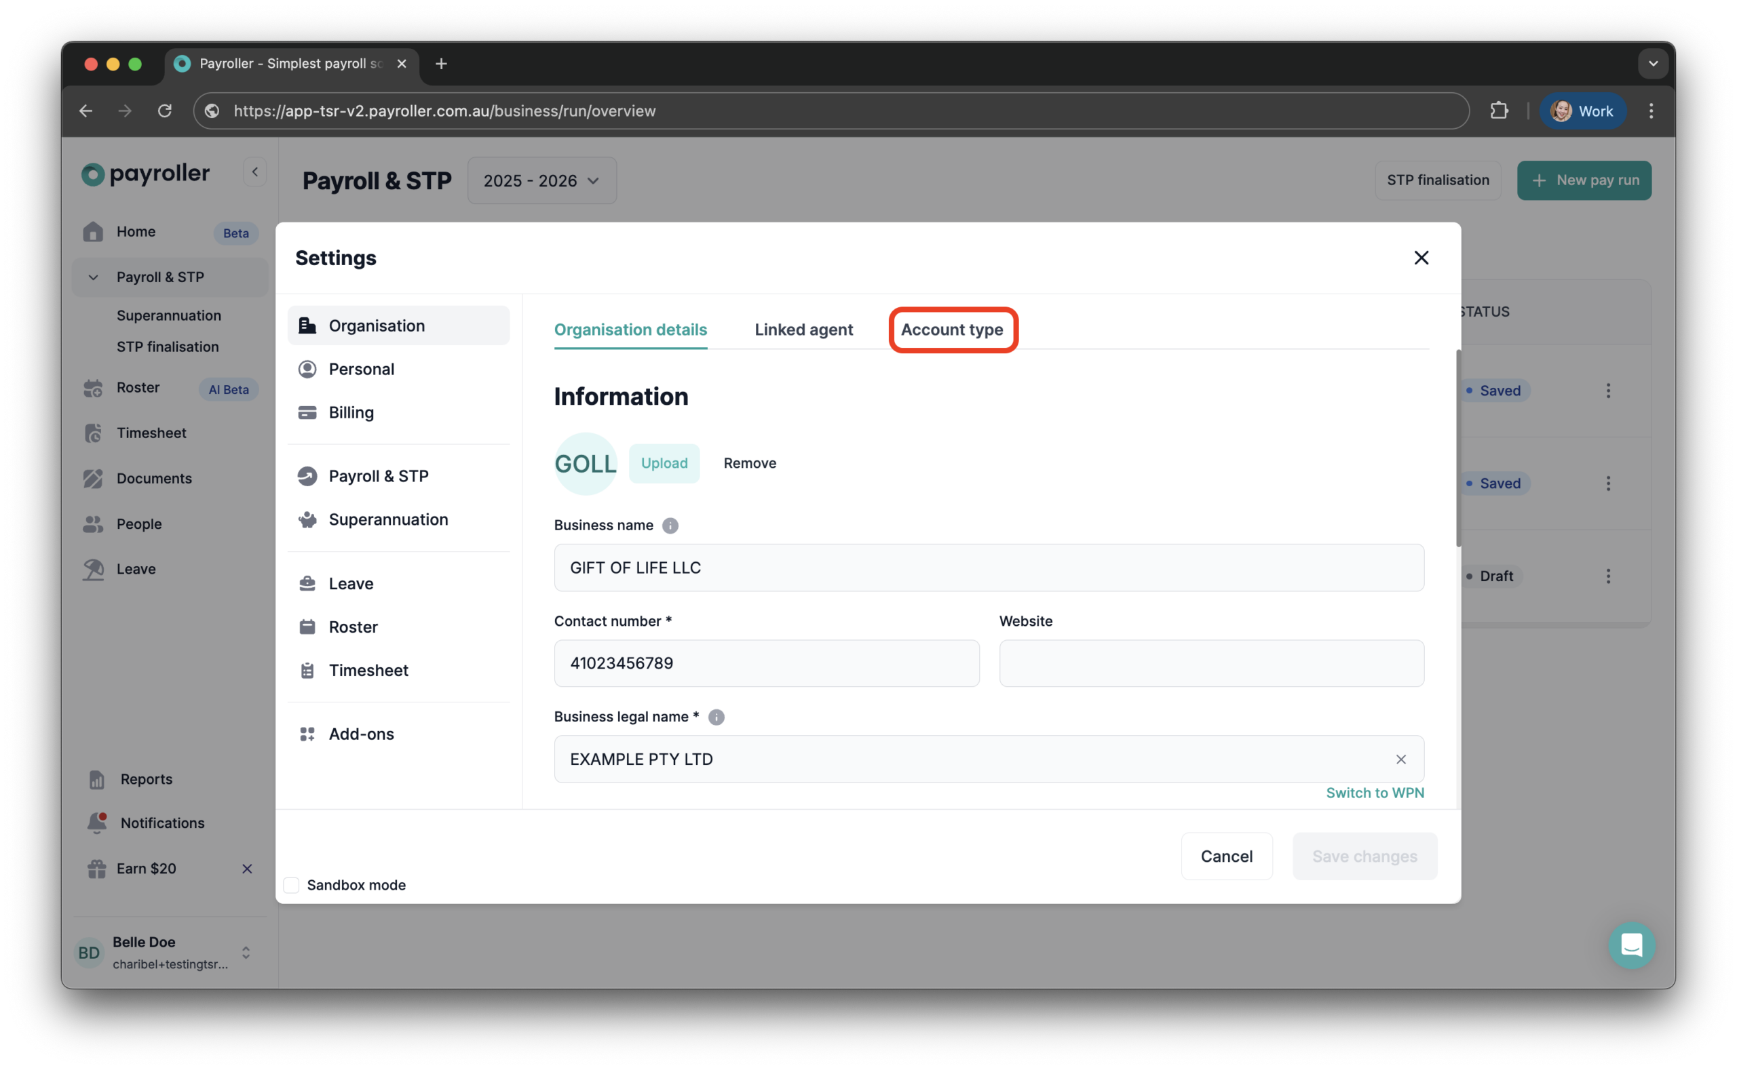
Task: Switch to the Account type tab
Action: pos(952,330)
